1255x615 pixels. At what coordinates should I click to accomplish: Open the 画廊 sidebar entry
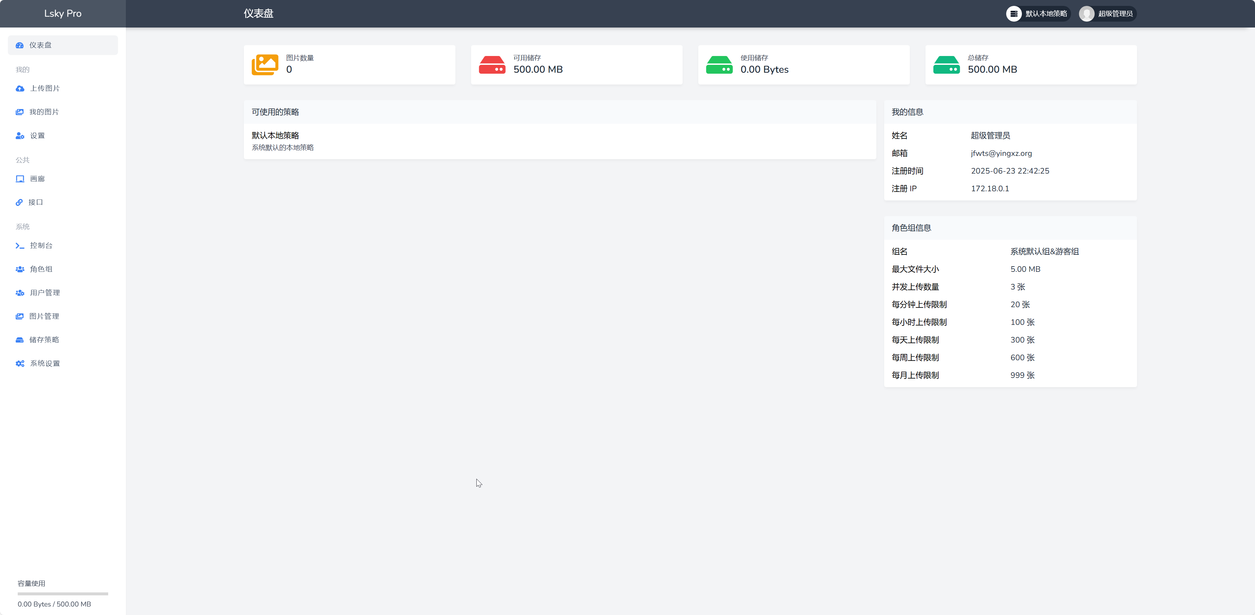63,179
